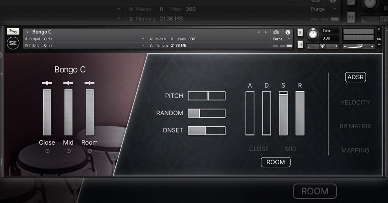The image size is (388, 203).
Task: Click the Tune value 0.00 field
Action: [330, 38]
